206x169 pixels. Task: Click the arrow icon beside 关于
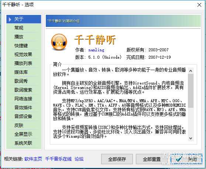pyautogui.click(x=10, y=19)
